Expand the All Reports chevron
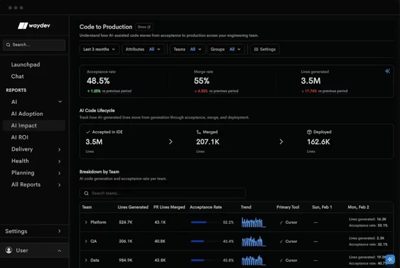The image size is (400, 268). pos(59,185)
